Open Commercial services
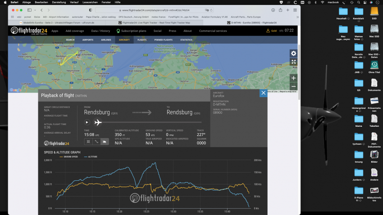The image size is (383, 215). tap(213, 31)
